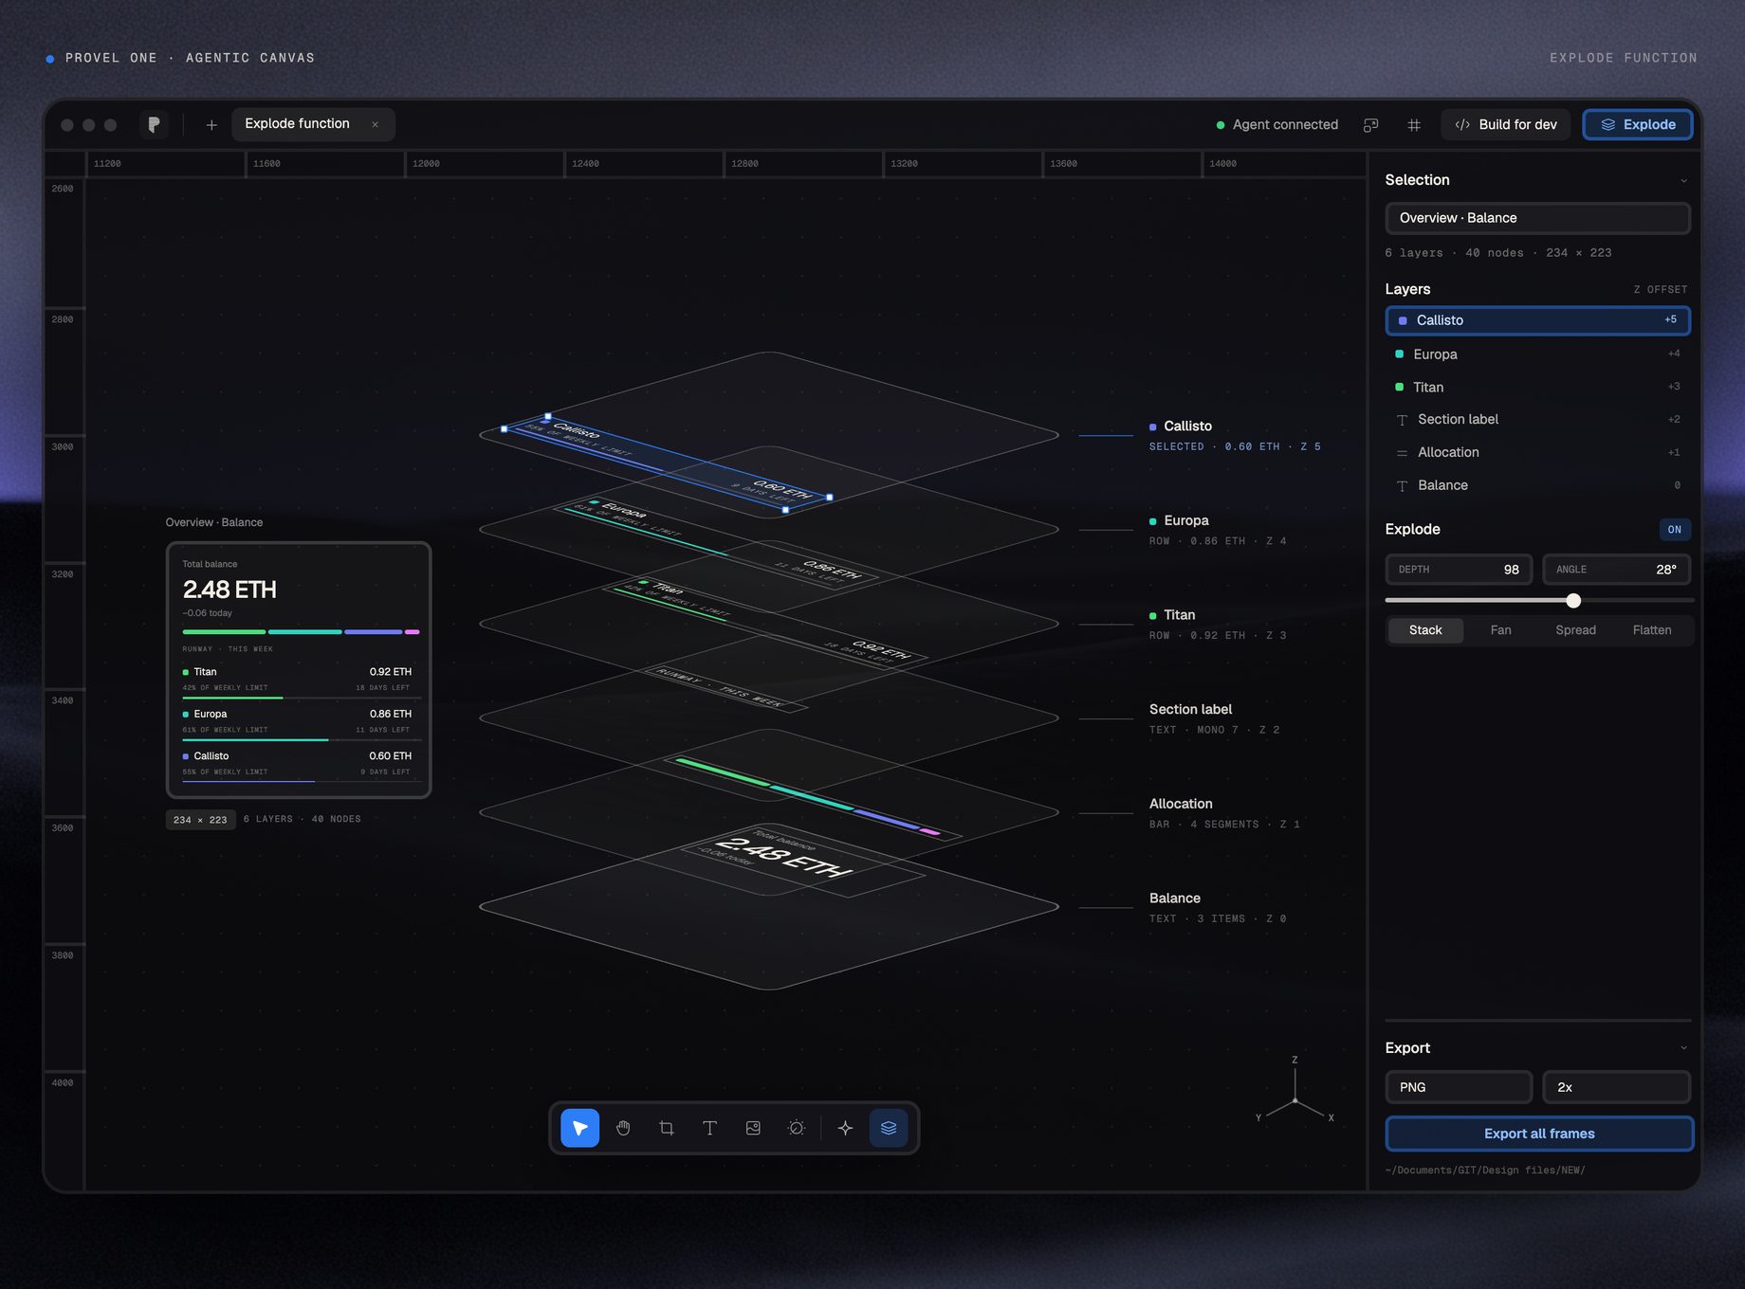Switch explode mode to Spread
This screenshot has width=1745, height=1289.
[1575, 630]
